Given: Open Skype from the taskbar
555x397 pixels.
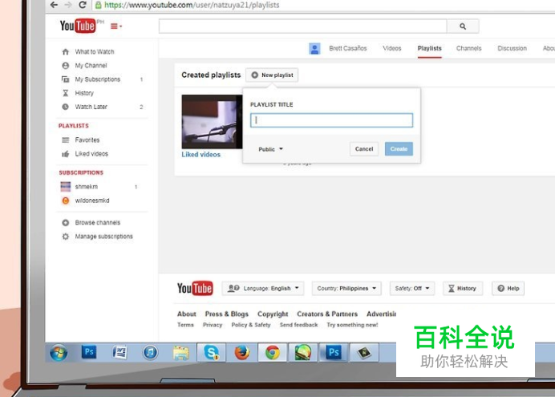Looking at the screenshot, I should tap(211, 352).
